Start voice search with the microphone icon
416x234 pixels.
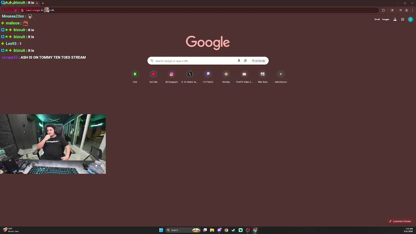[x=239, y=61]
